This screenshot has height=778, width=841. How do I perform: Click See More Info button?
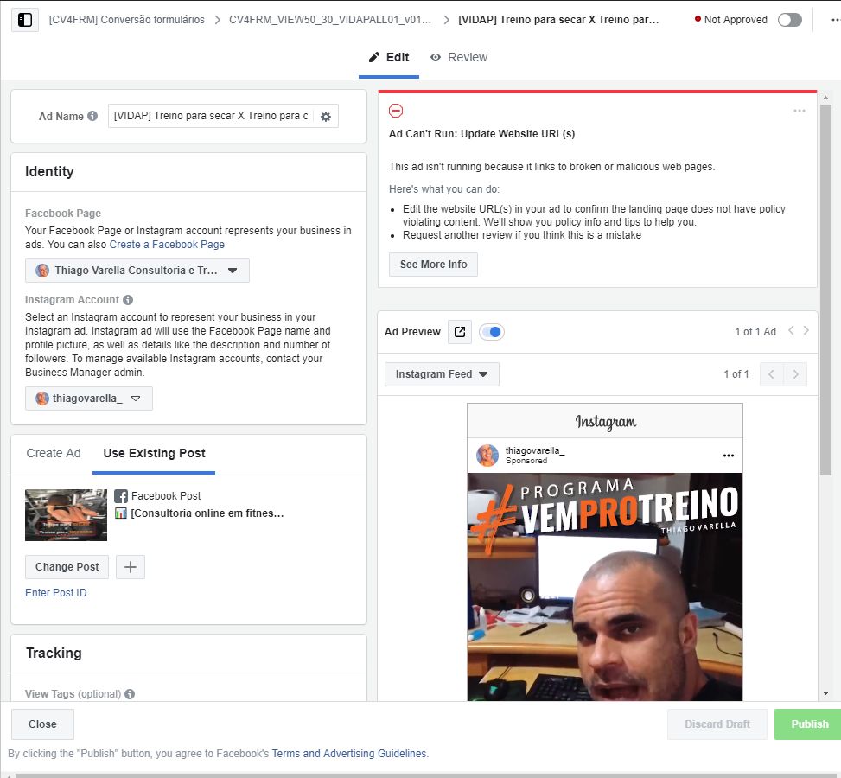point(433,265)
